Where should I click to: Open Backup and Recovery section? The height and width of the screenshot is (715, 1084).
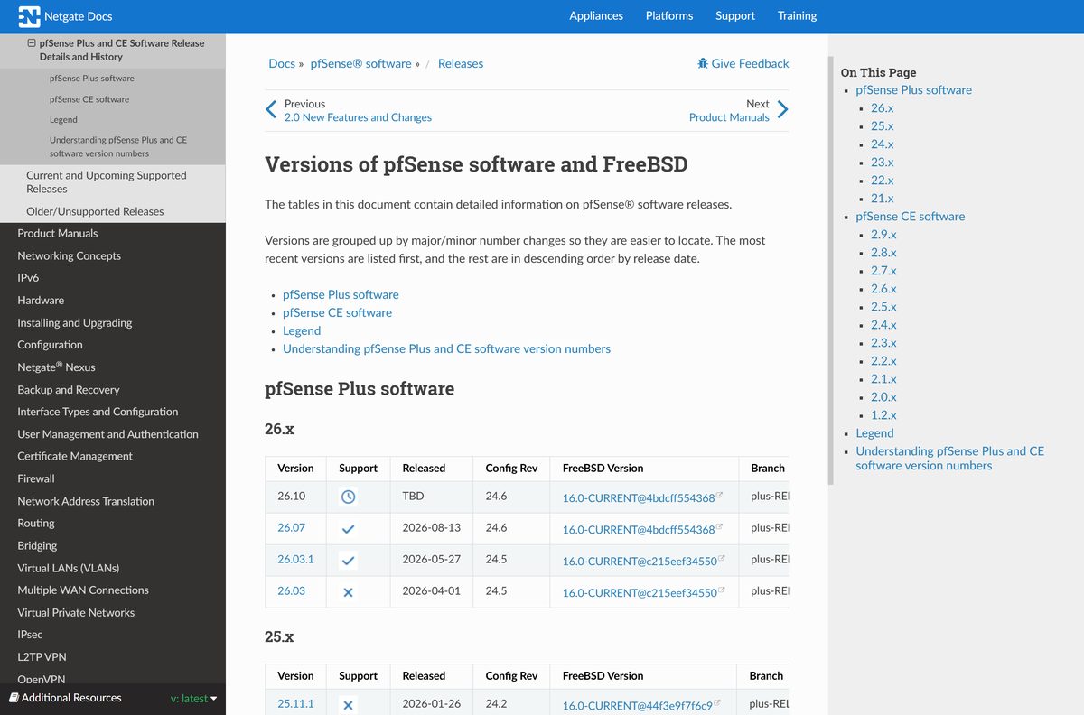click(68, 389)
